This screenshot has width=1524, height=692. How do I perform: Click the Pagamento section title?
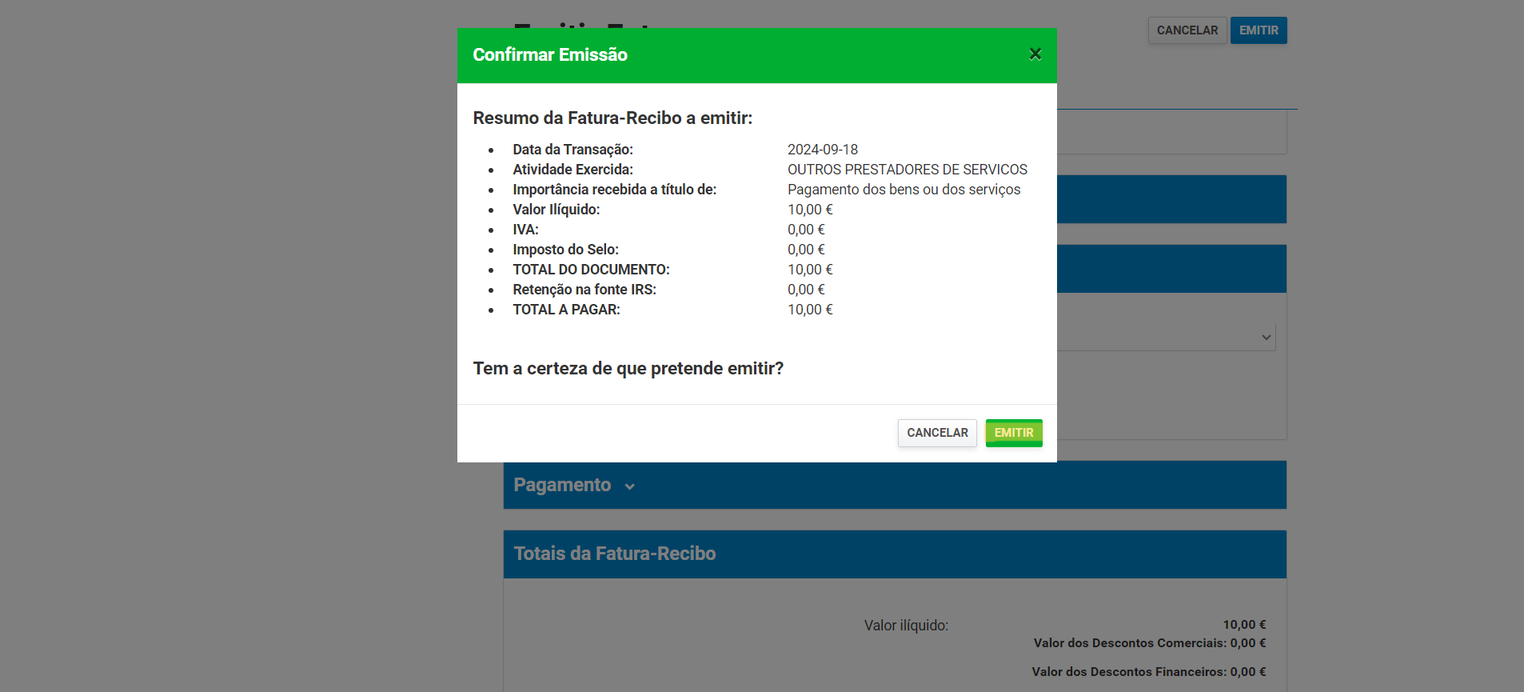562,485
